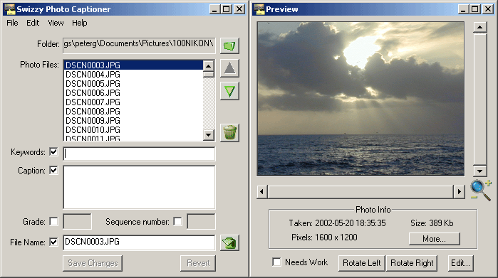
Task: Click the rename icon beside File Name
Action: click(x=229, y=243)
